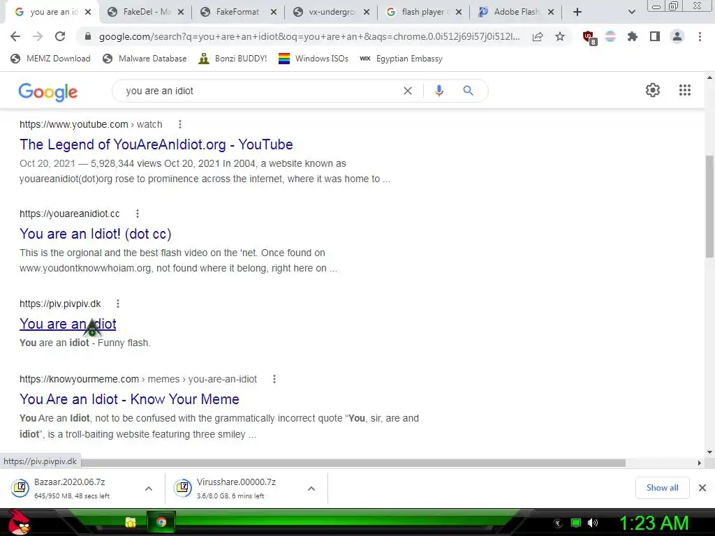Click the Google search magnifier button
Viewport: 715px width, 536px height.
coord(468,91)
